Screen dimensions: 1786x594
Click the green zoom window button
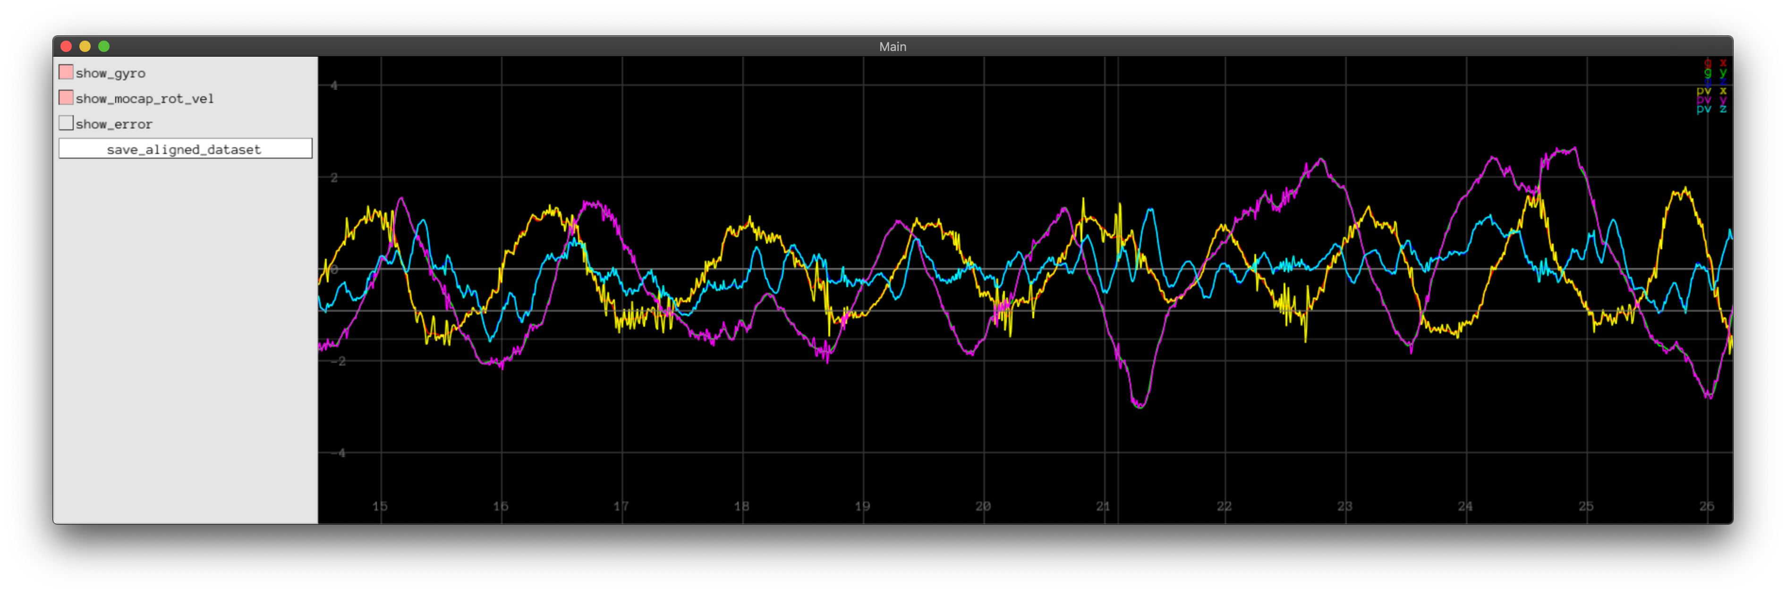coord(104,46)
